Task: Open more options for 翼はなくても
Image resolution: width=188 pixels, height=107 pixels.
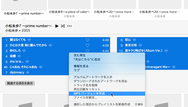Action: (29, 40)
